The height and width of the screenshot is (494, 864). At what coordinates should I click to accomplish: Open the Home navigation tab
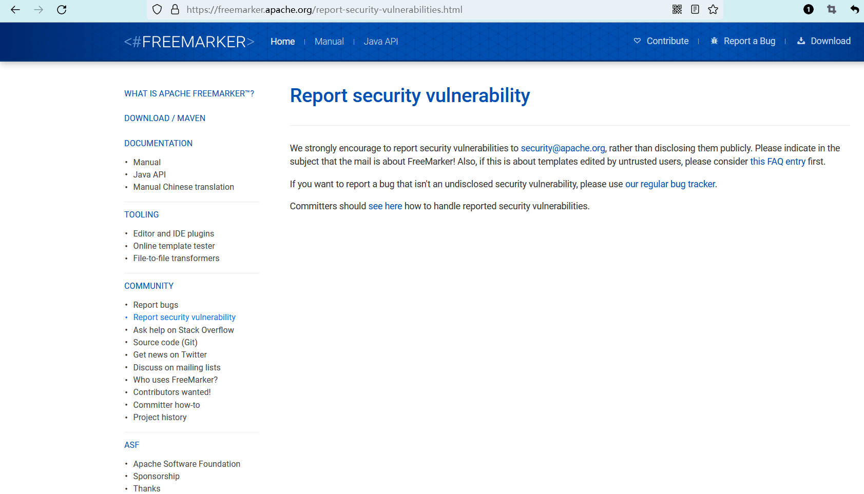[282, 42]
